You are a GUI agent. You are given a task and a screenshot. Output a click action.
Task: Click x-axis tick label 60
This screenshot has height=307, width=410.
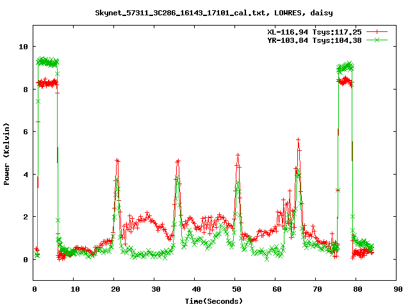[277, 289]
